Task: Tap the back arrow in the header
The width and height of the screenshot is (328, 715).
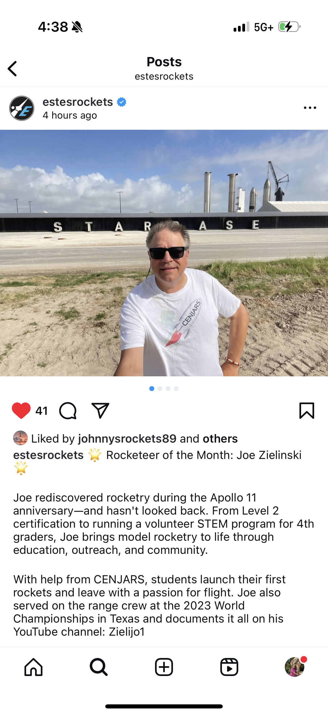Action: tap(12, 68)
